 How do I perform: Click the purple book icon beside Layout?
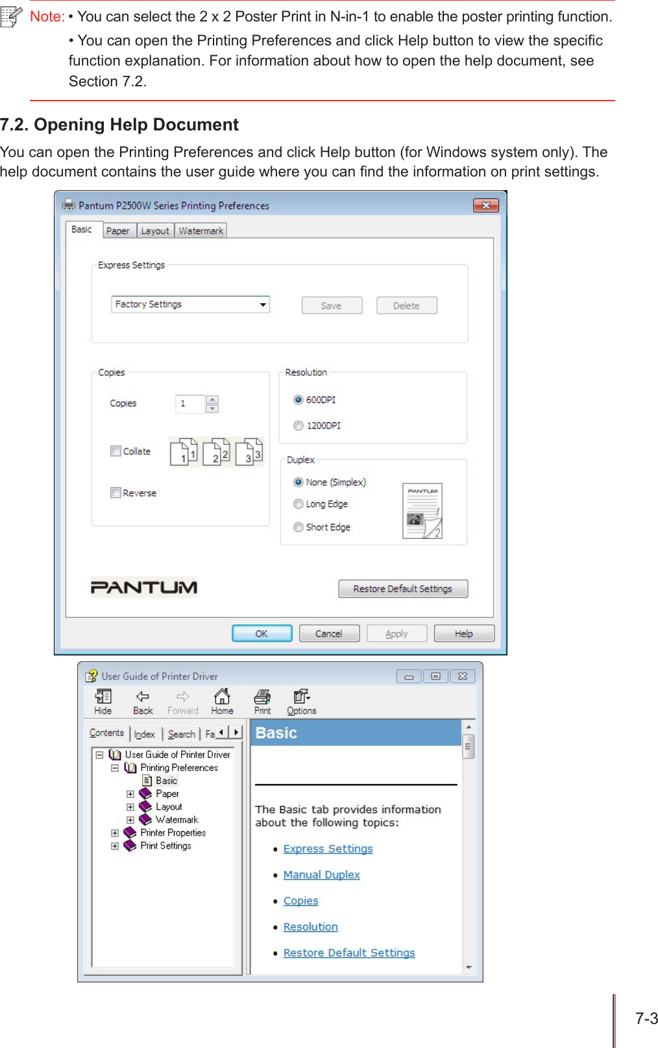tap(145, 807)
